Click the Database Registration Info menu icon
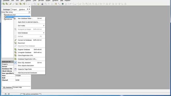 click(15, 59)
